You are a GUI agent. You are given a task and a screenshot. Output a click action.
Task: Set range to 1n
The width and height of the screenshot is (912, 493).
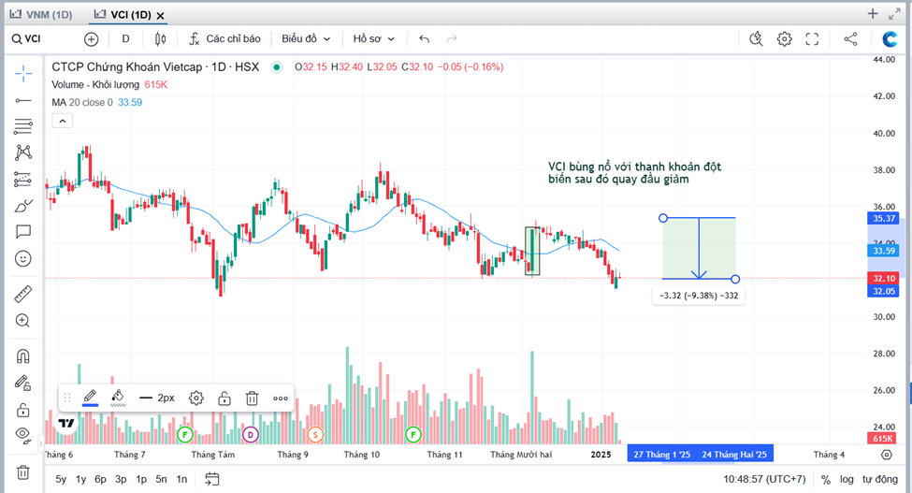tap(182, 479)
